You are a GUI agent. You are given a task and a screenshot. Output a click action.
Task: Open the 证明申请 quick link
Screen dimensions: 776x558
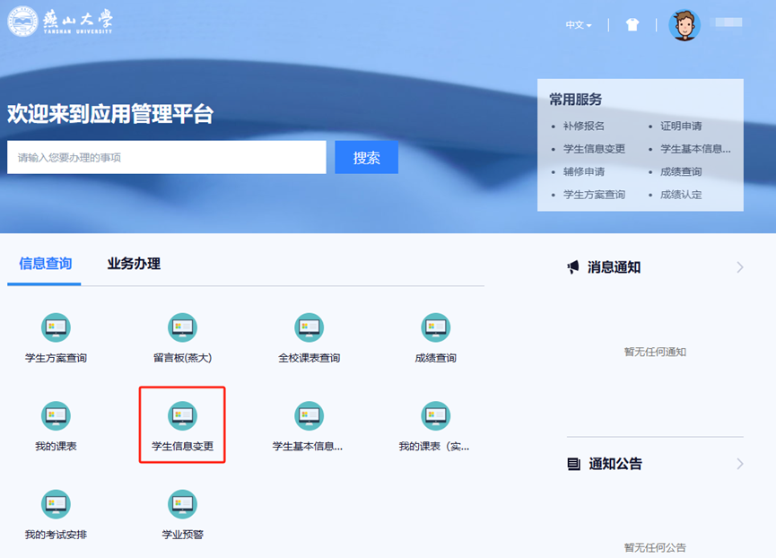[x=681, y=126]
